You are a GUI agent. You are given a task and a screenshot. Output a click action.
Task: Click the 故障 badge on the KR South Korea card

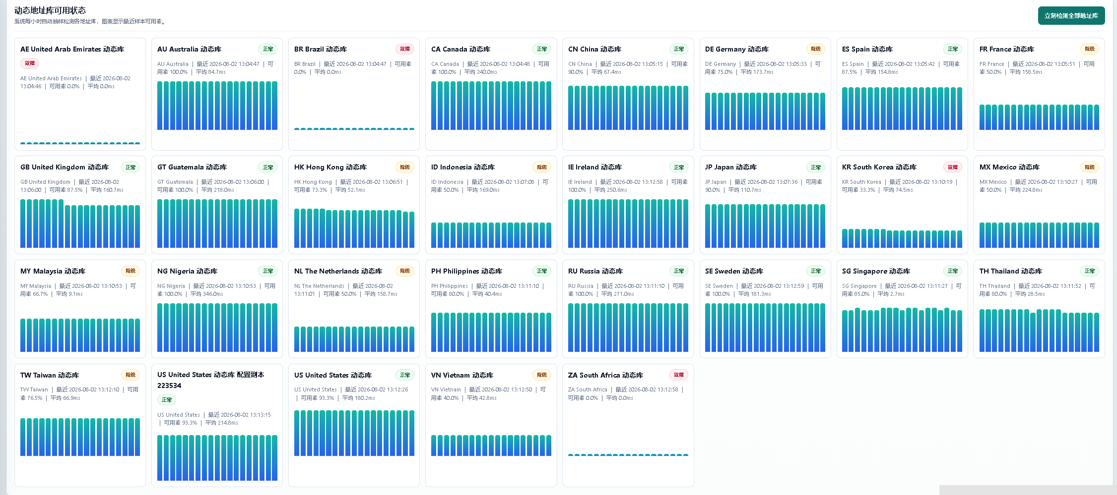click(x=953, y=167)
